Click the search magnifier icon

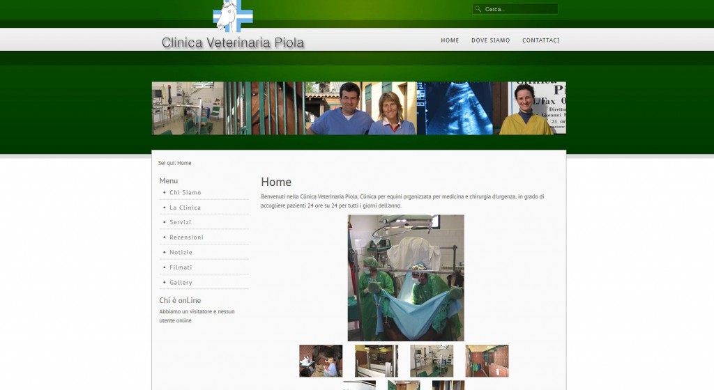tap(478, 9)
